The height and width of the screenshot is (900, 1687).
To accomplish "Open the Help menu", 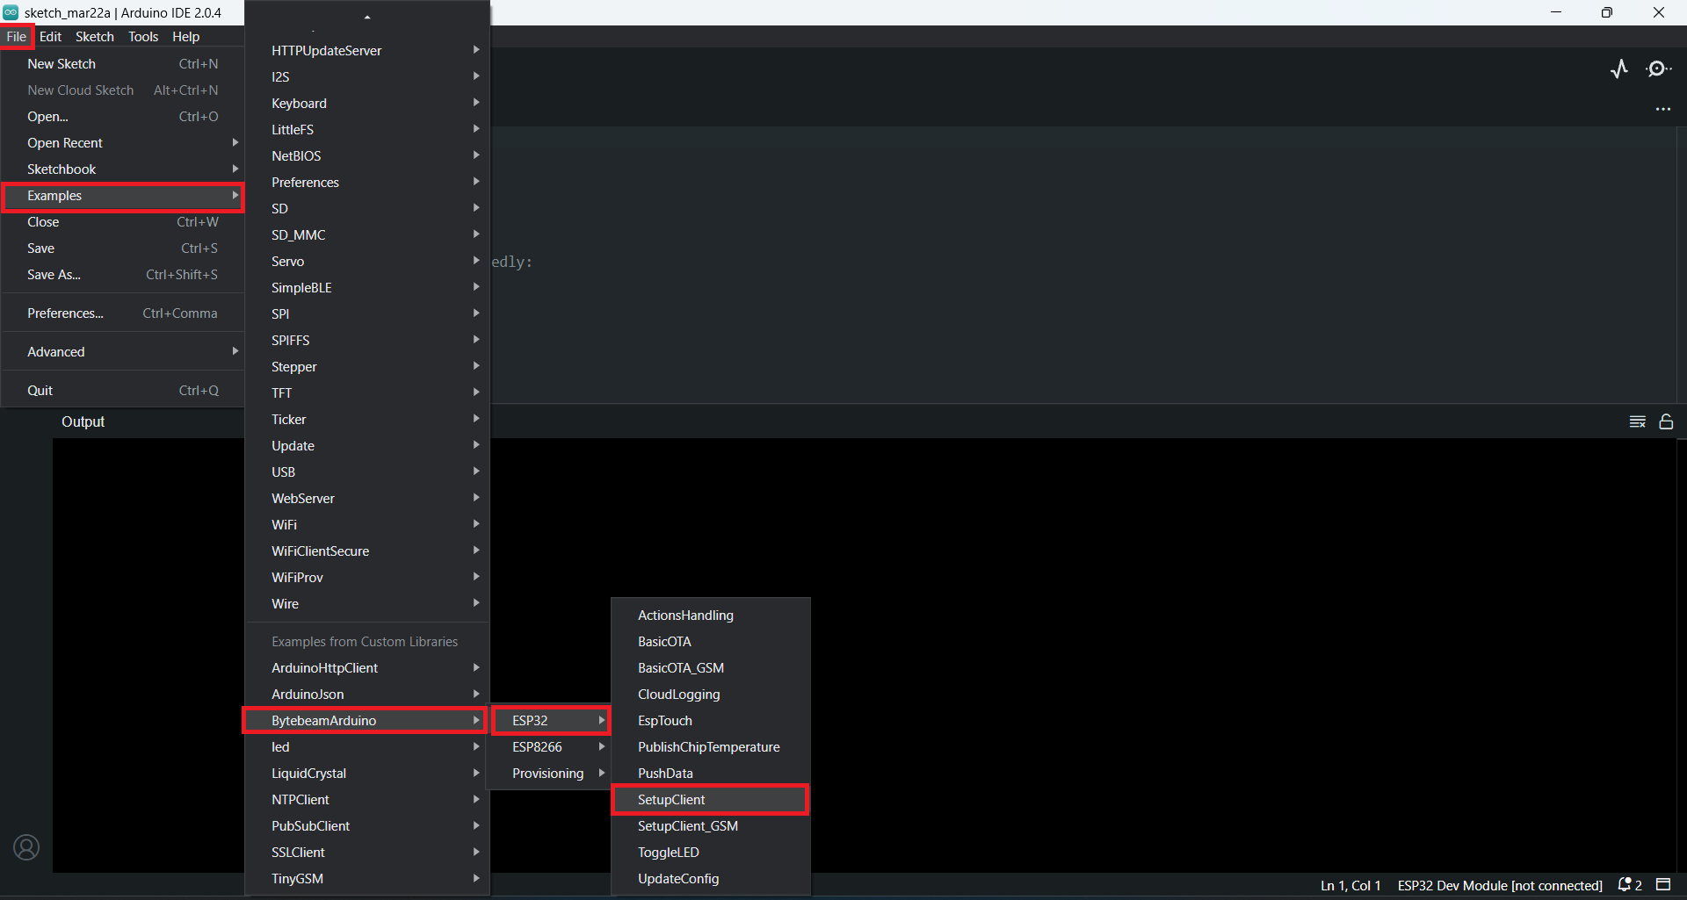I will [185, 36].
